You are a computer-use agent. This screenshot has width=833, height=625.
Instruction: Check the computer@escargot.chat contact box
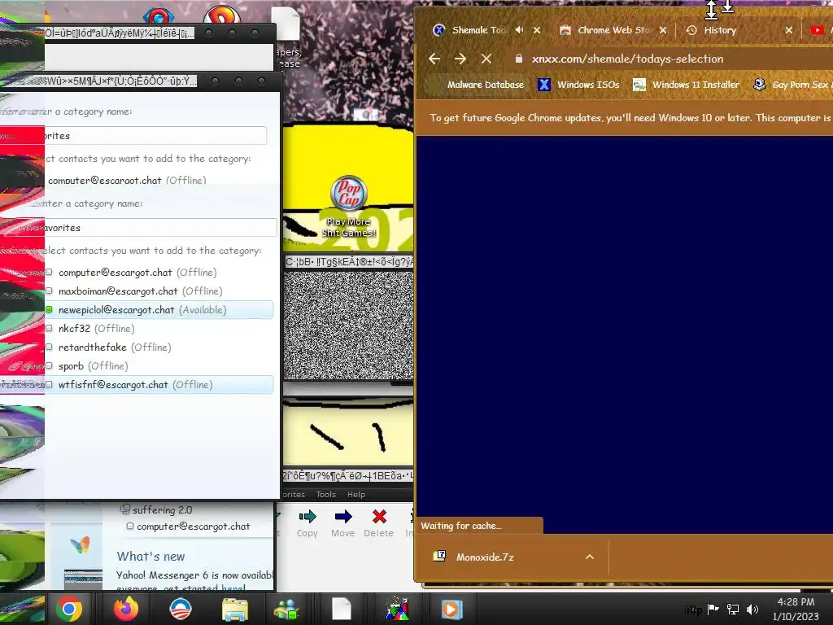pos(49,272)
